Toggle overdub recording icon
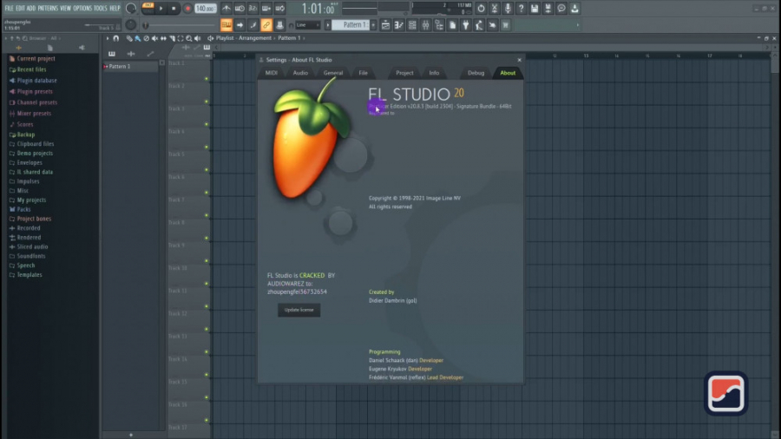 tap(266, 9)
